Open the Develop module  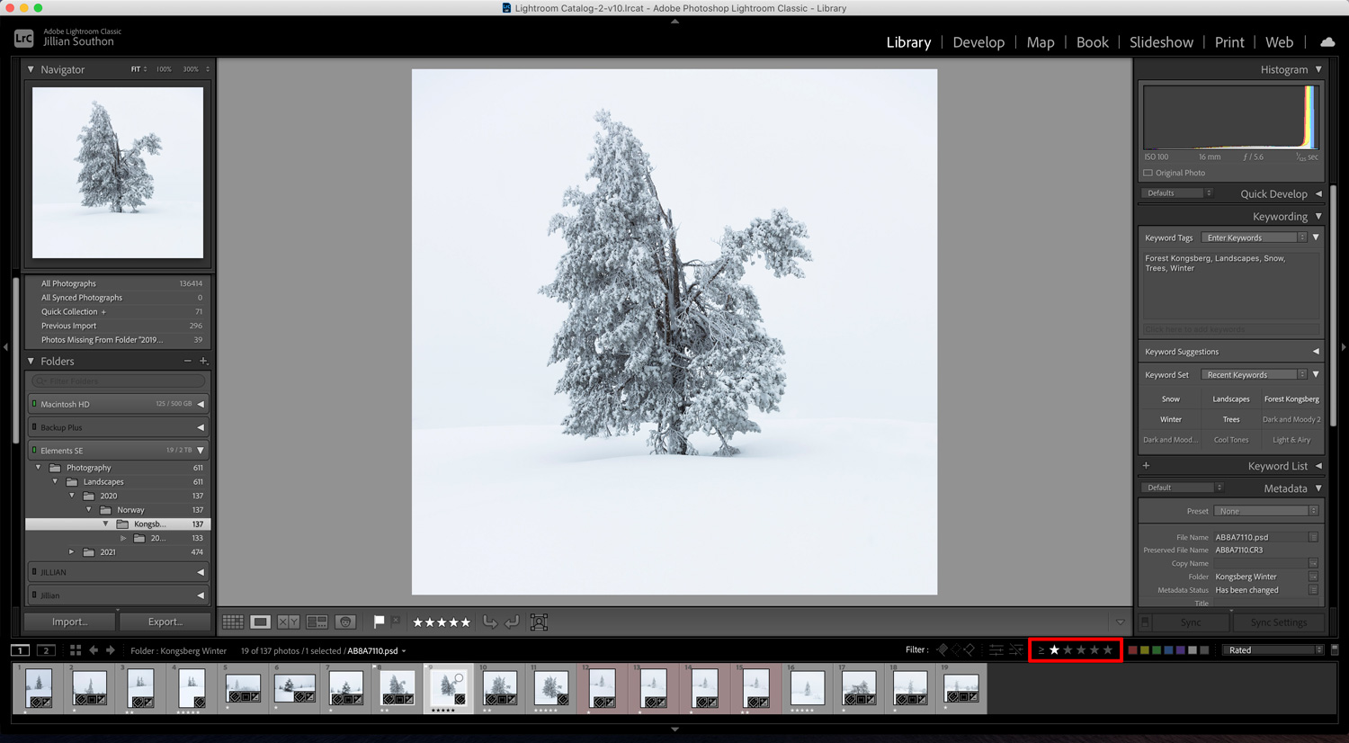[x=978, y=42]
